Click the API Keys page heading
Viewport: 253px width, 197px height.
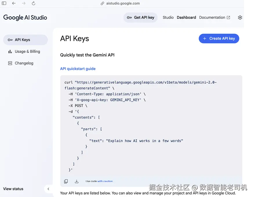tap(74, 39)
